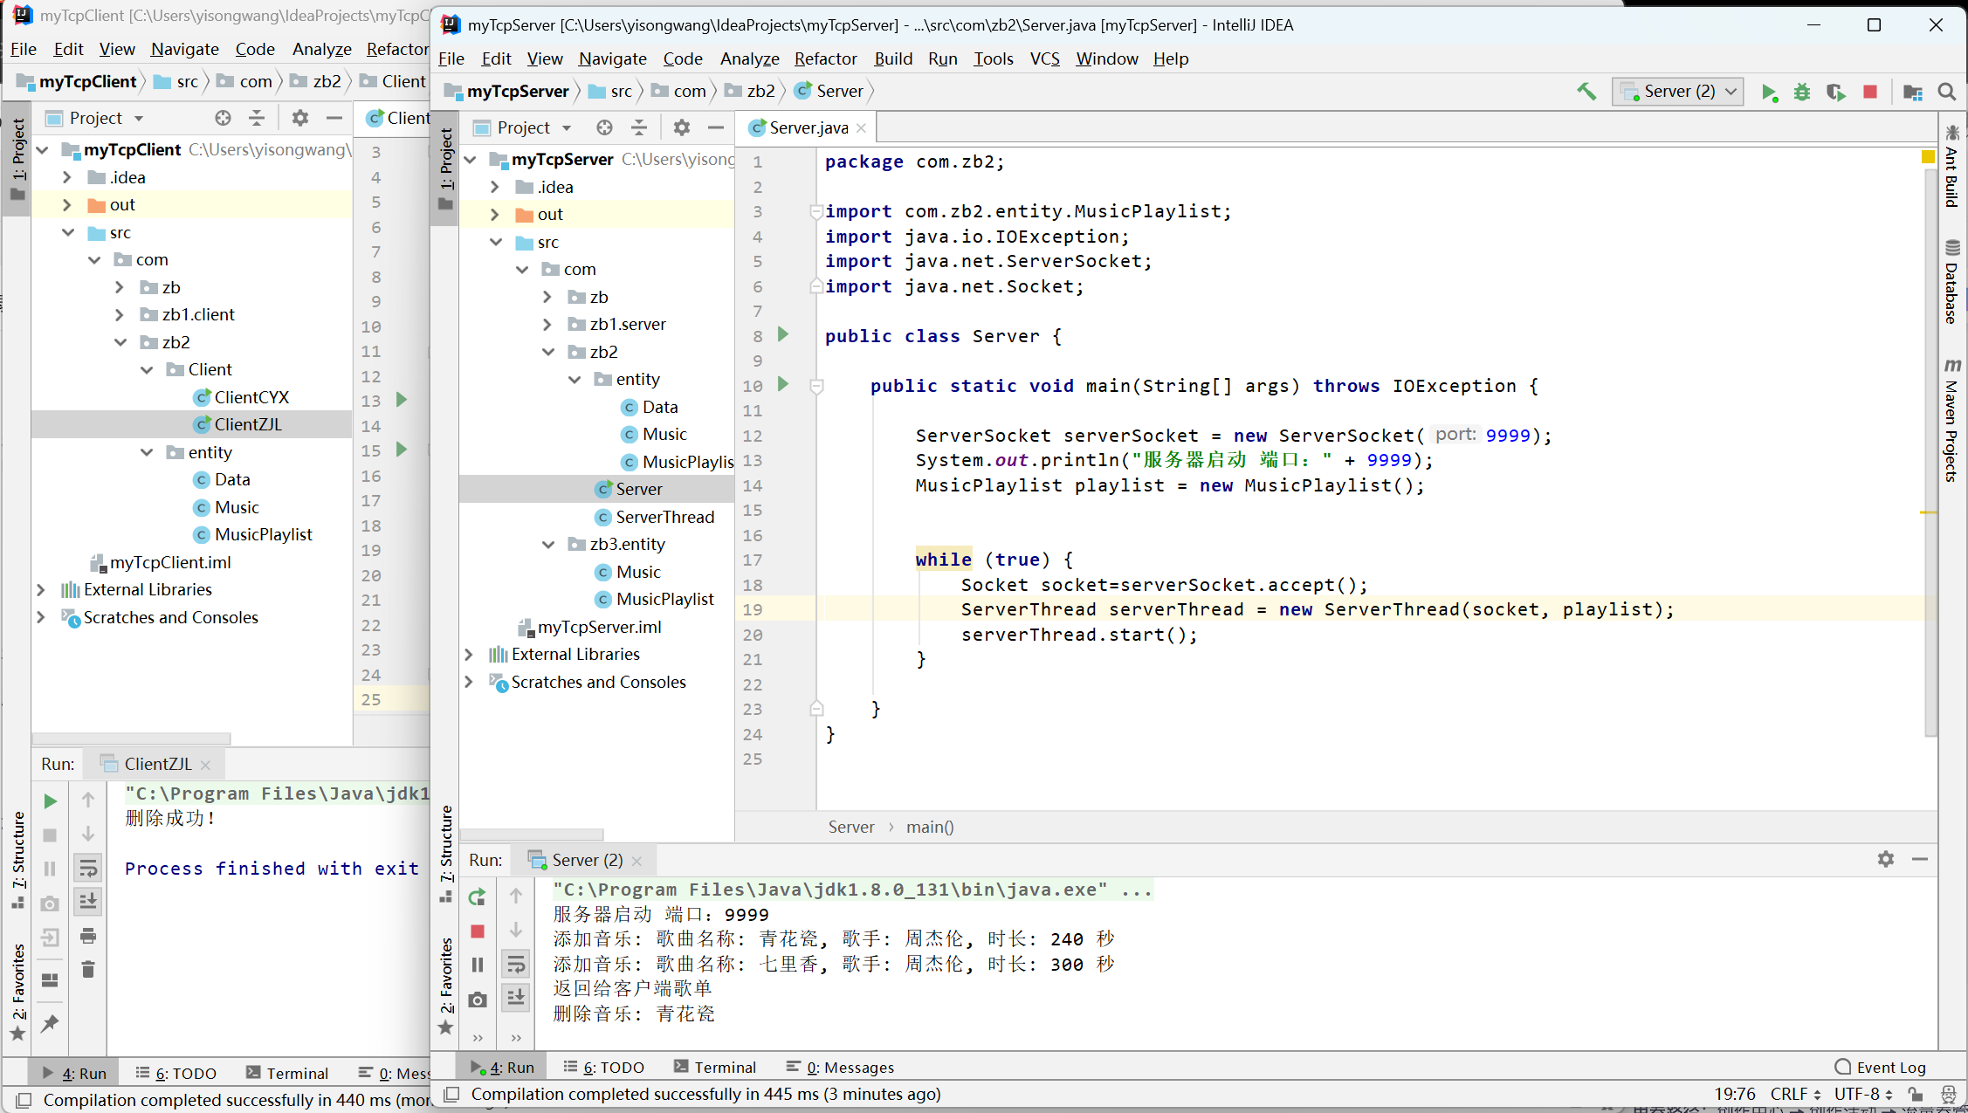Expand the zb1.server package node
1968x1113 pixels.
point(548,324)
